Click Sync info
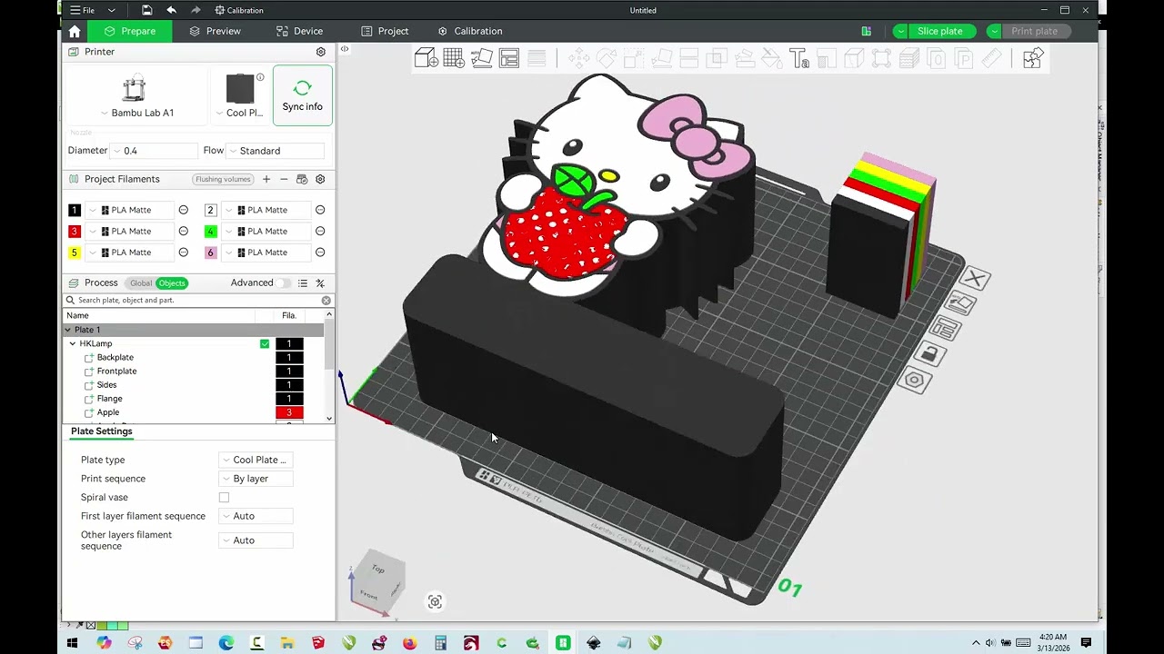 [x=302, y=95]
